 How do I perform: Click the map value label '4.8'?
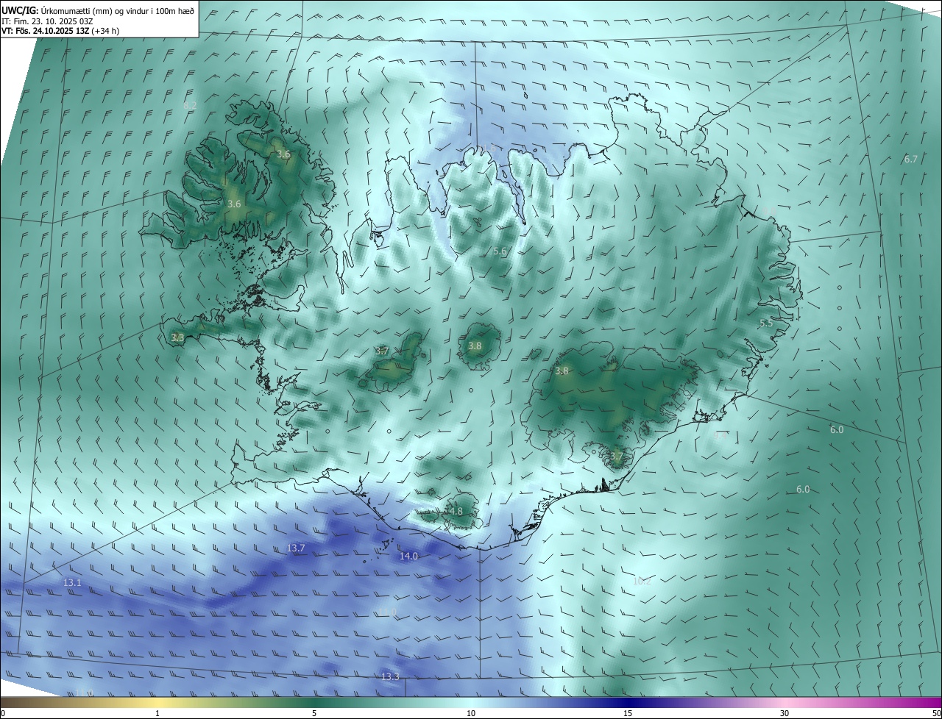click(456, 512)
